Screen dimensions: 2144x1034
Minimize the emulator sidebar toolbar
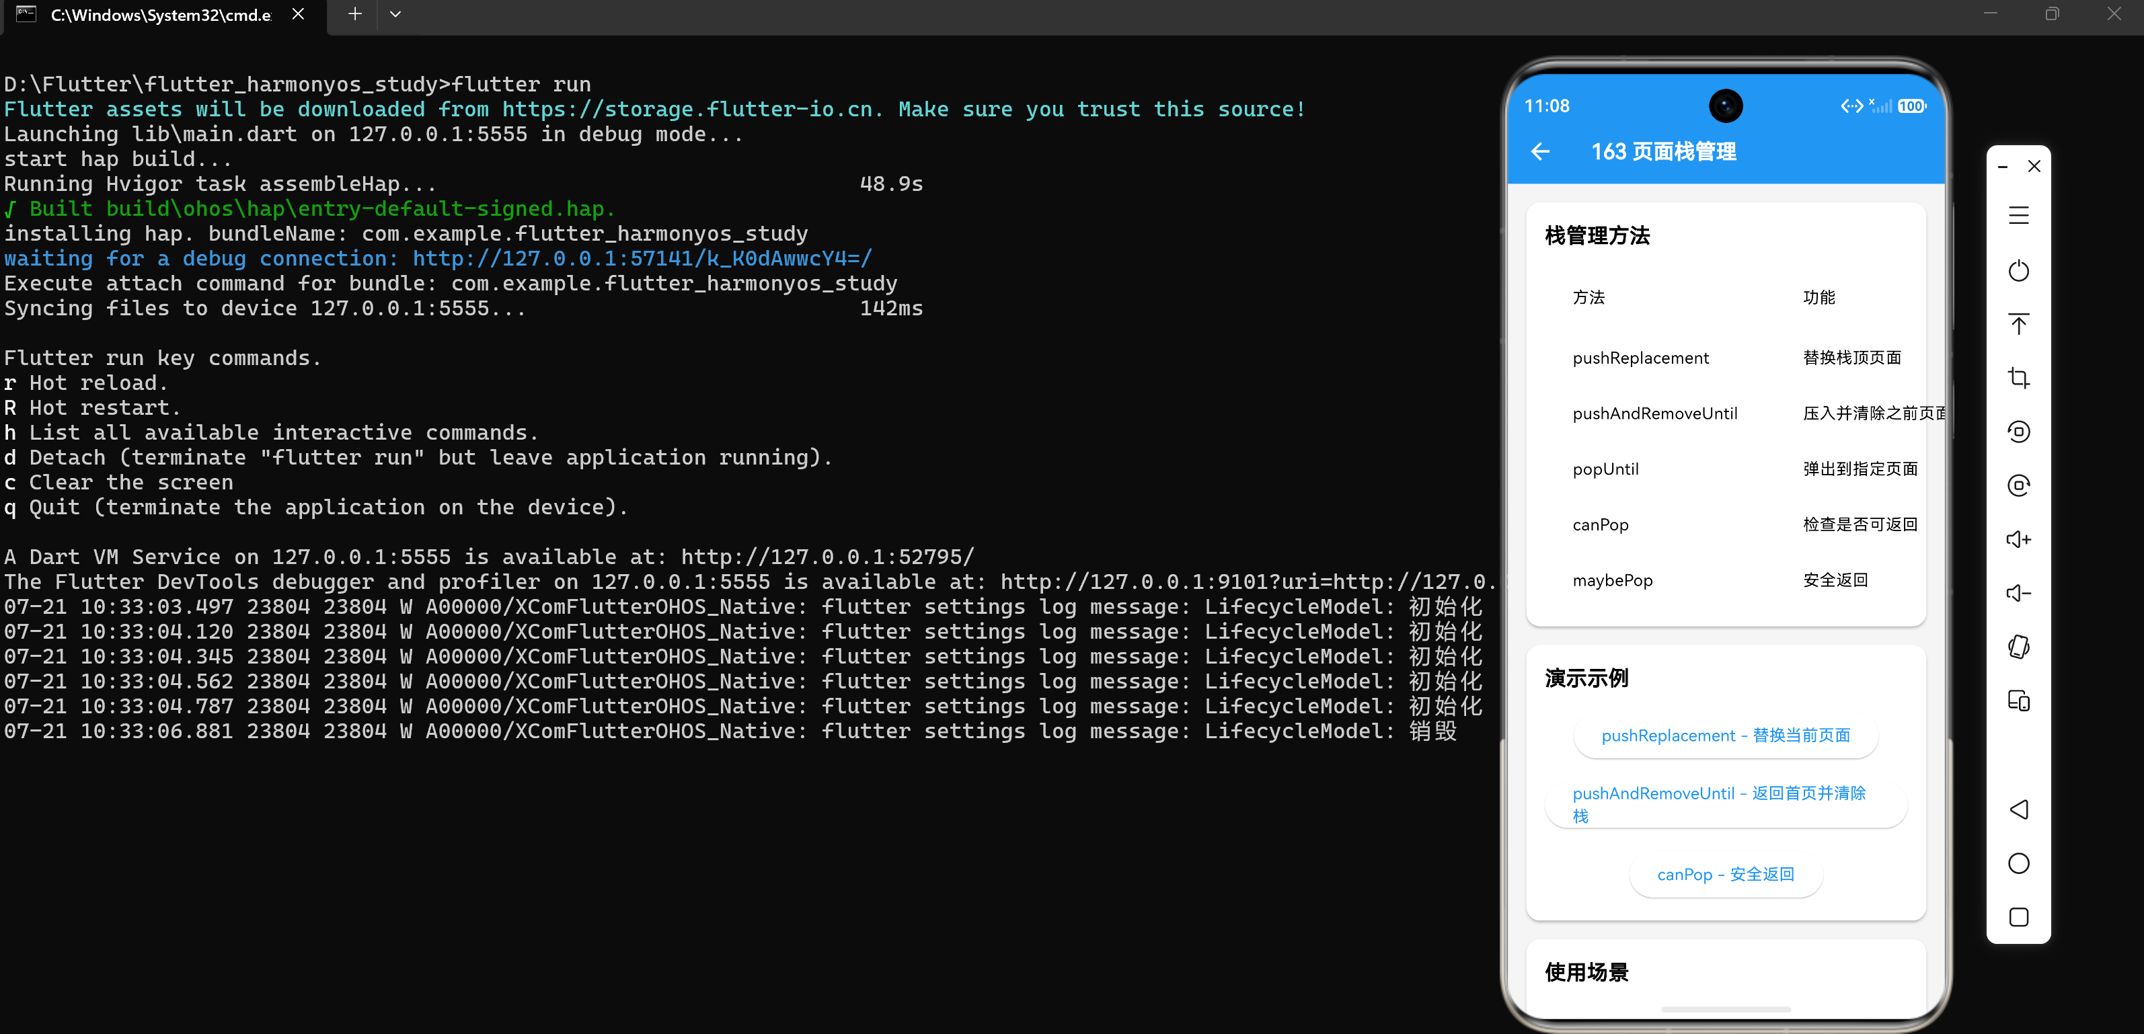[2003, 166]
